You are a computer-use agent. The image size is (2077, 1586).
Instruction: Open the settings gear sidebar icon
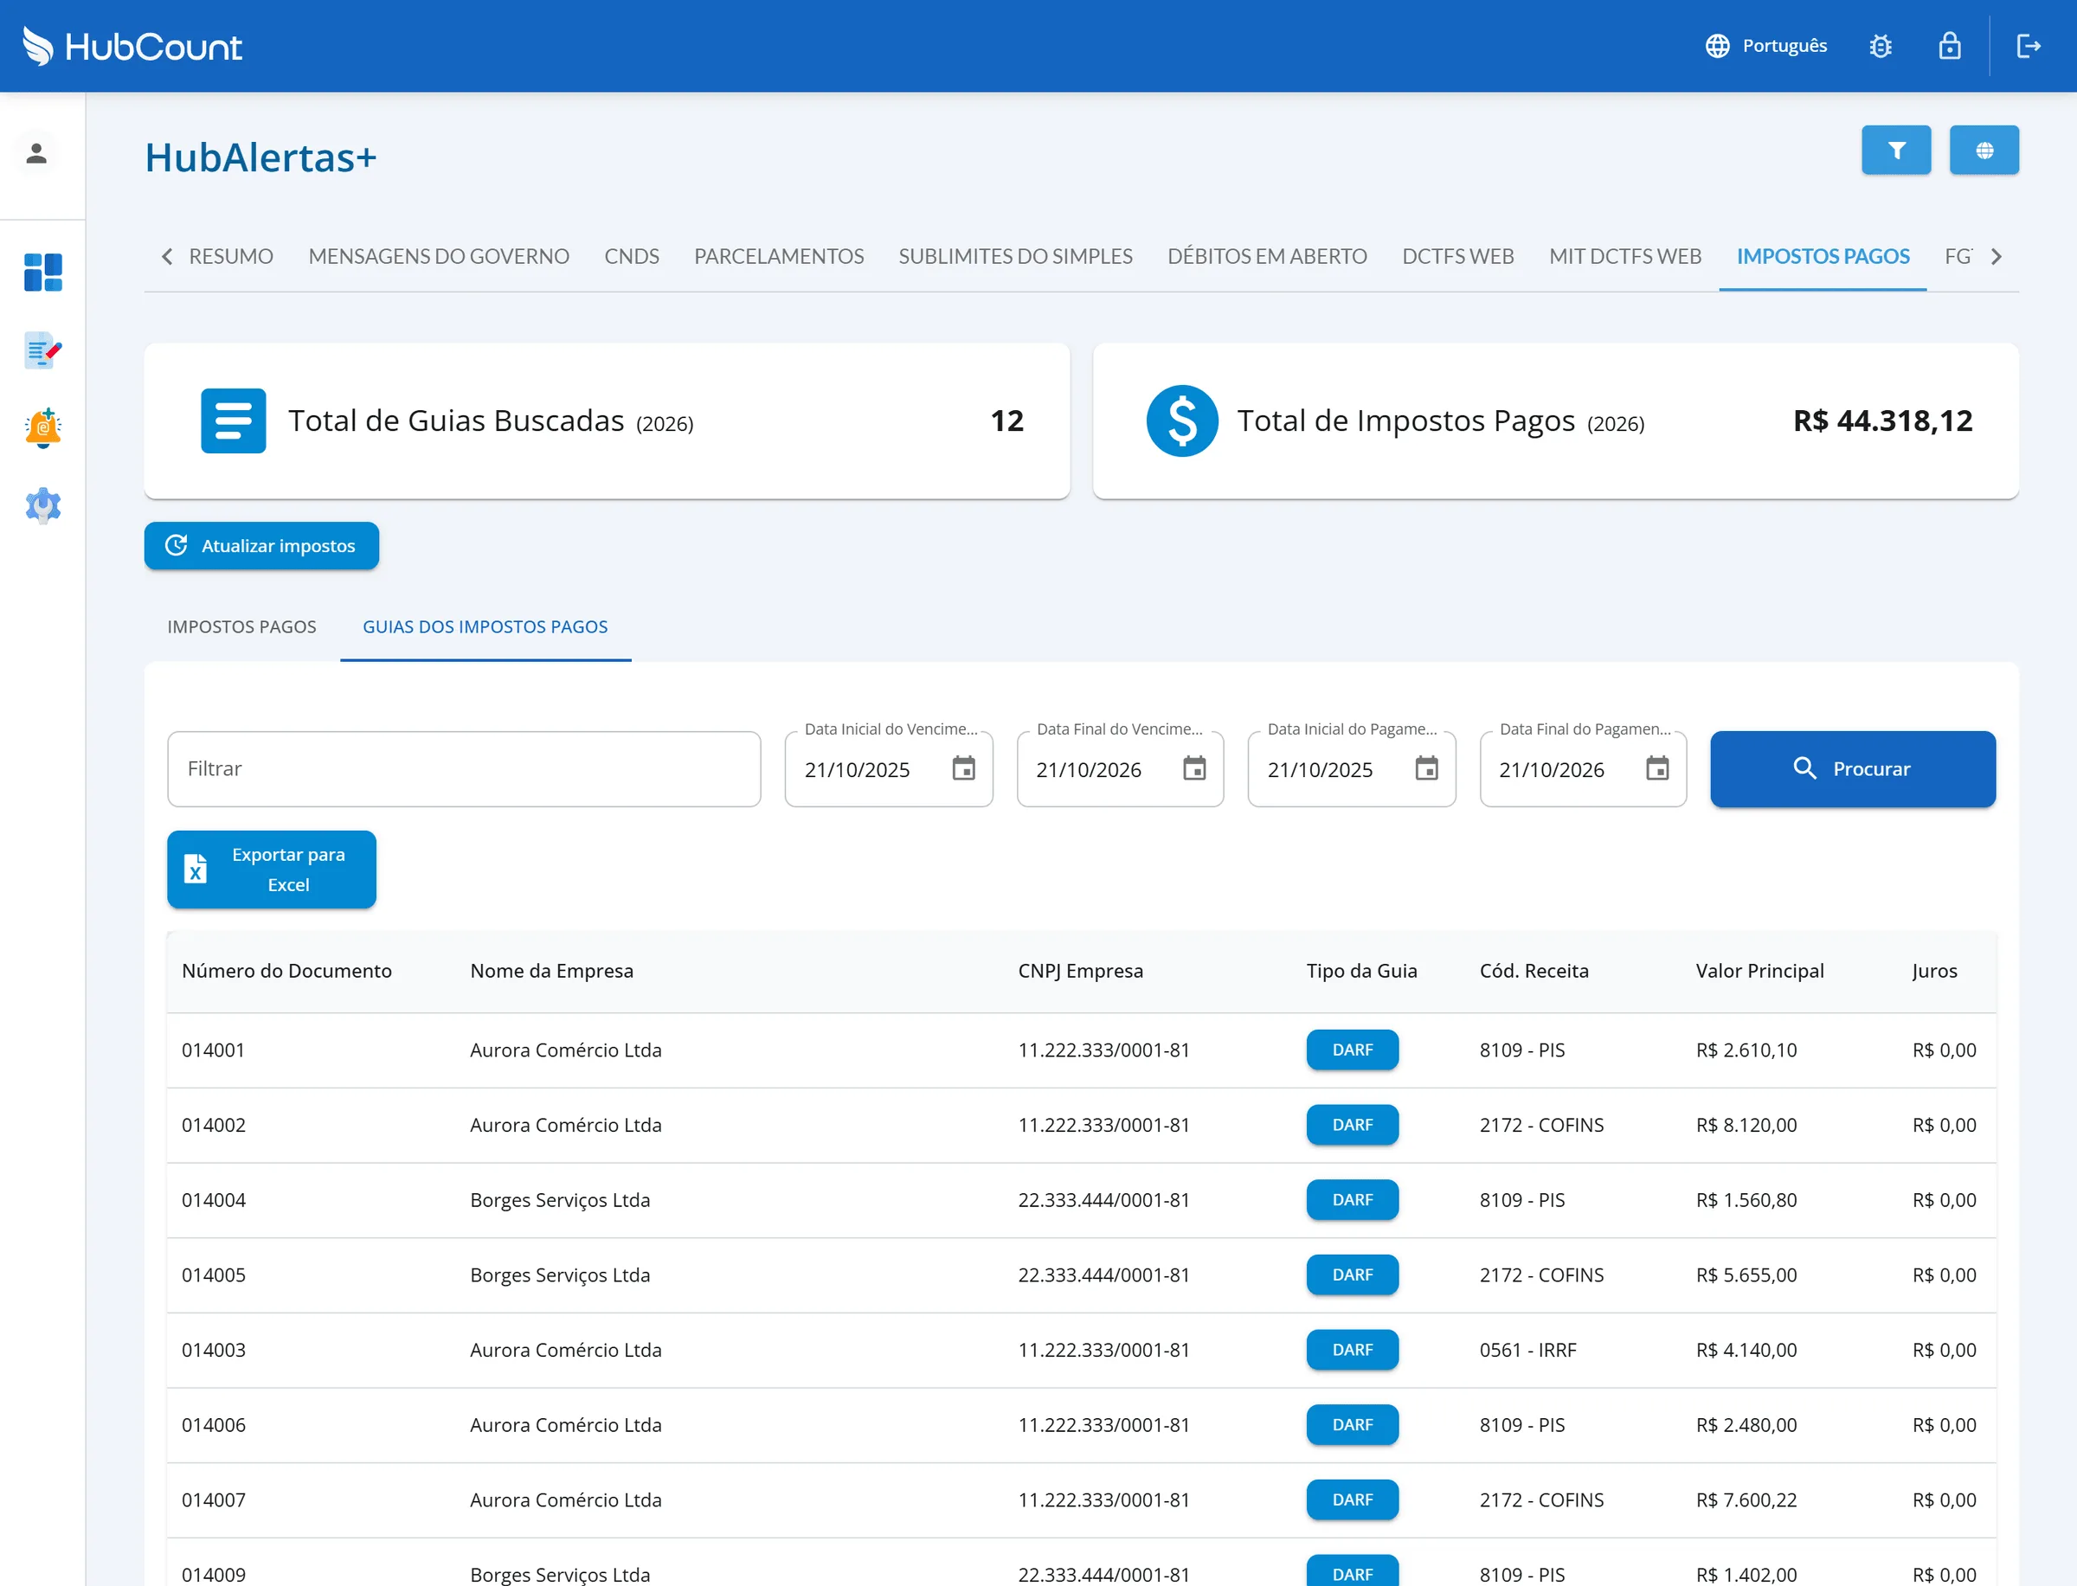[x=42, y=506]
